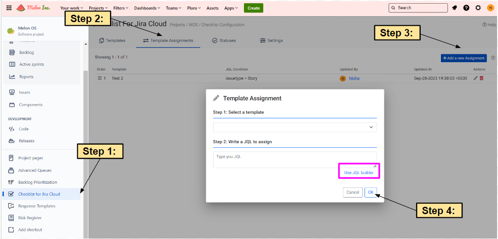Image resolution: width=498 pixels, height=239 pixels.
Task: Open the settings gear icon
Action: point(478,8)
